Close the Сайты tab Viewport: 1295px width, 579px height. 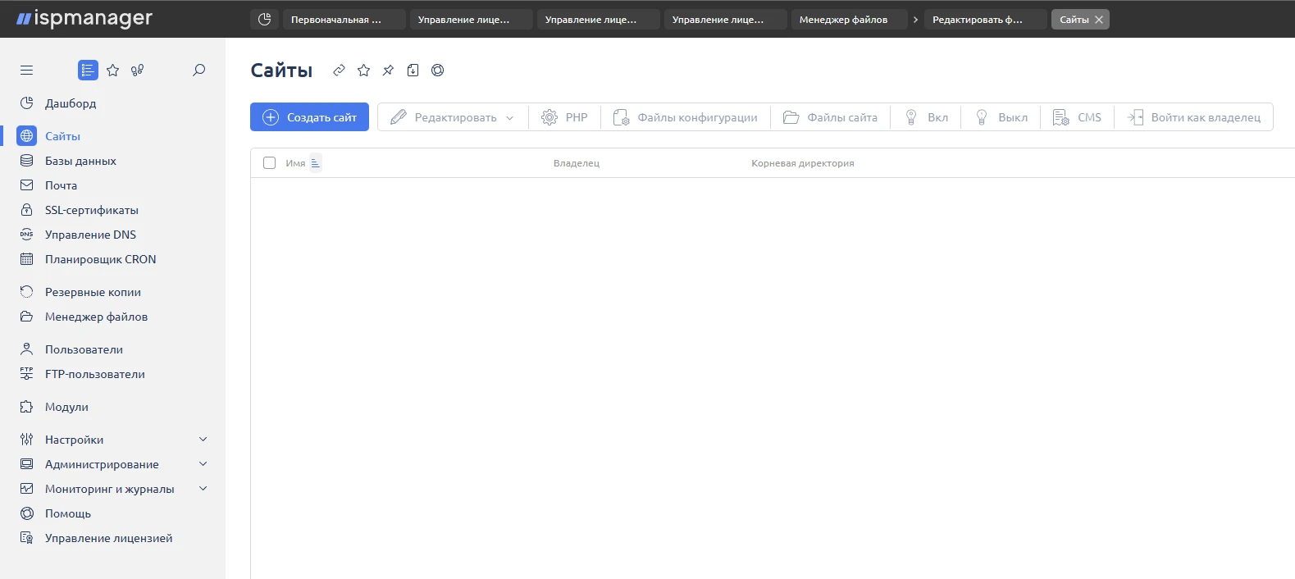point(1099,20)
